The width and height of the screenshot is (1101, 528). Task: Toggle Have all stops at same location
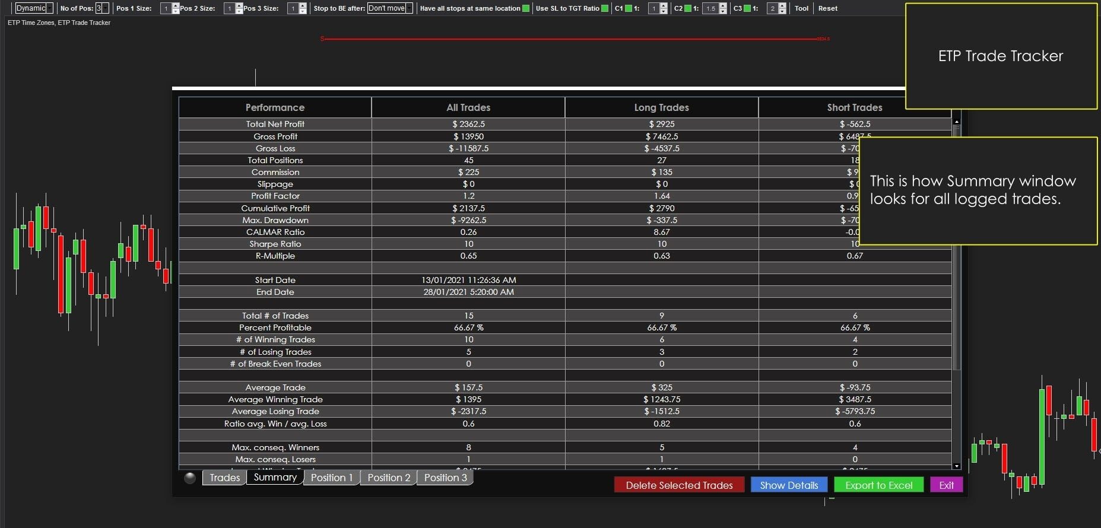coord(526,8)
